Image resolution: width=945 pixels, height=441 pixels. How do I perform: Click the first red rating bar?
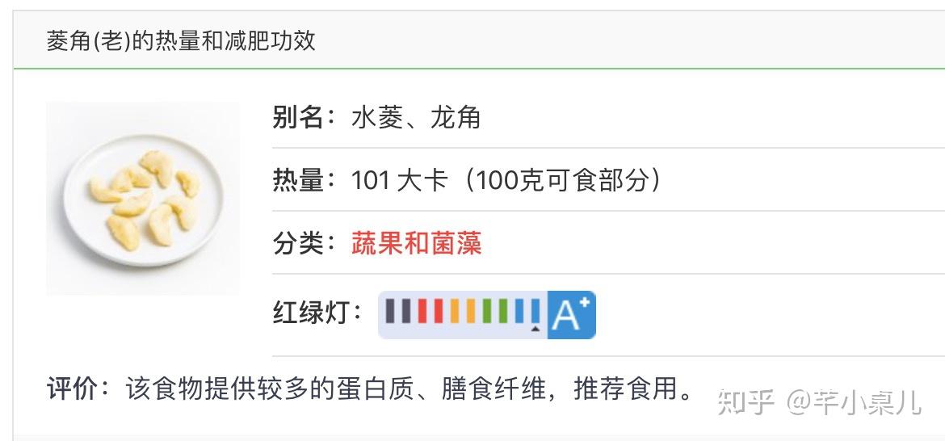pyautogui.click(x=422, y=311)
